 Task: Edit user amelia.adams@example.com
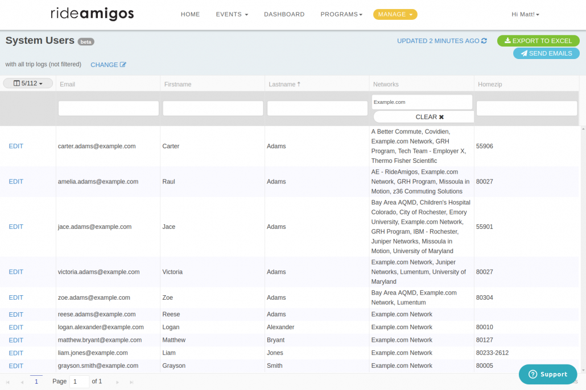(16, 182)
